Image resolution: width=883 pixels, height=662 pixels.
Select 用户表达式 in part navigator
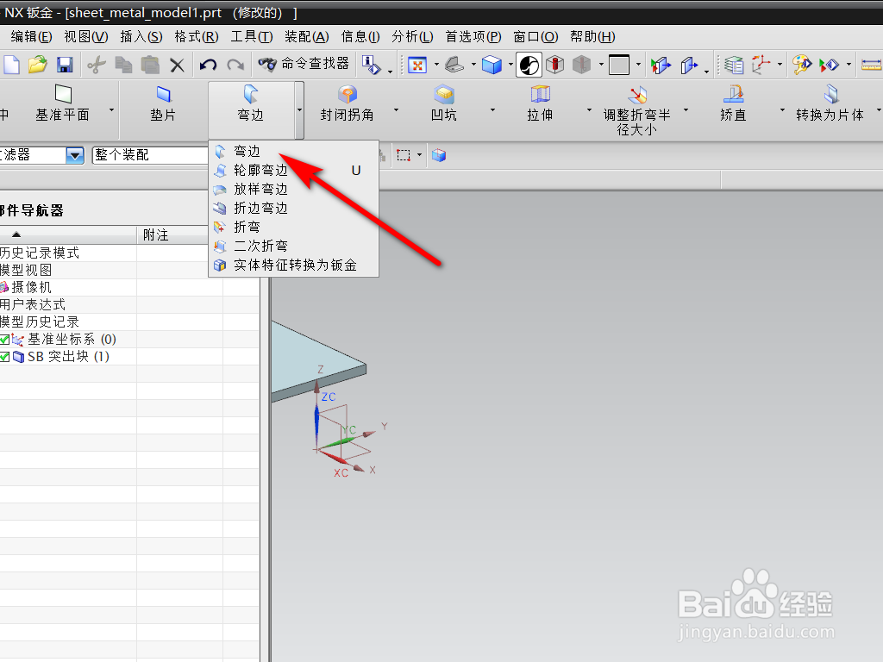pyautogui.click(x=33, y=304)
